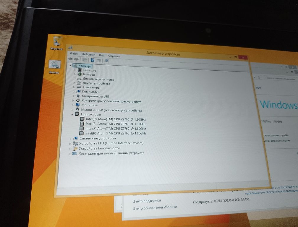Expand the Контроллеры USB node arrow

point(73,96)
